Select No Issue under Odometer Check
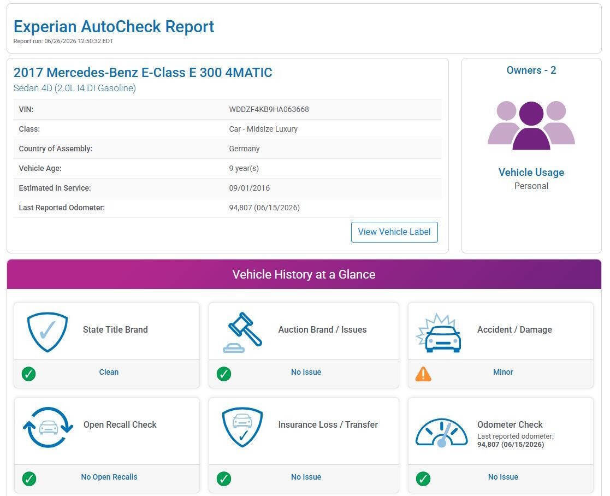The image size is (610, 496). (x=502, y=476)
